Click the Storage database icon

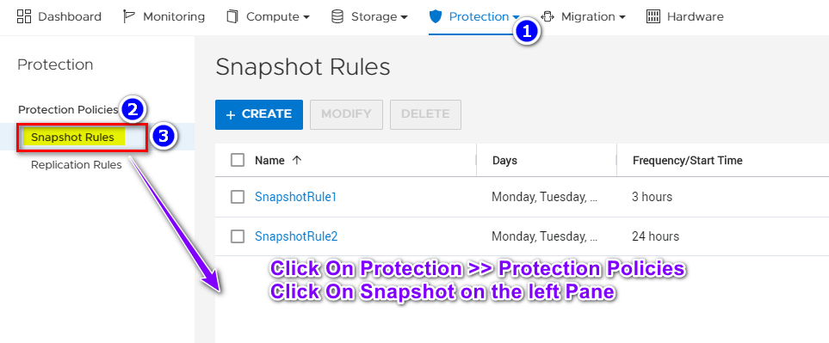pos(337,16)
